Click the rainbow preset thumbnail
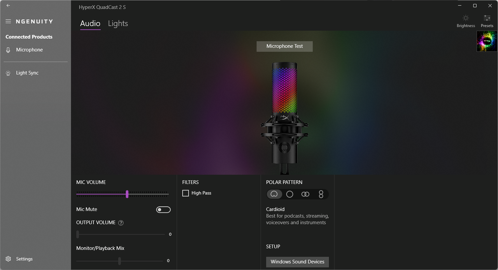The width and height of the screenshot is (498, 270). (487, 41)
